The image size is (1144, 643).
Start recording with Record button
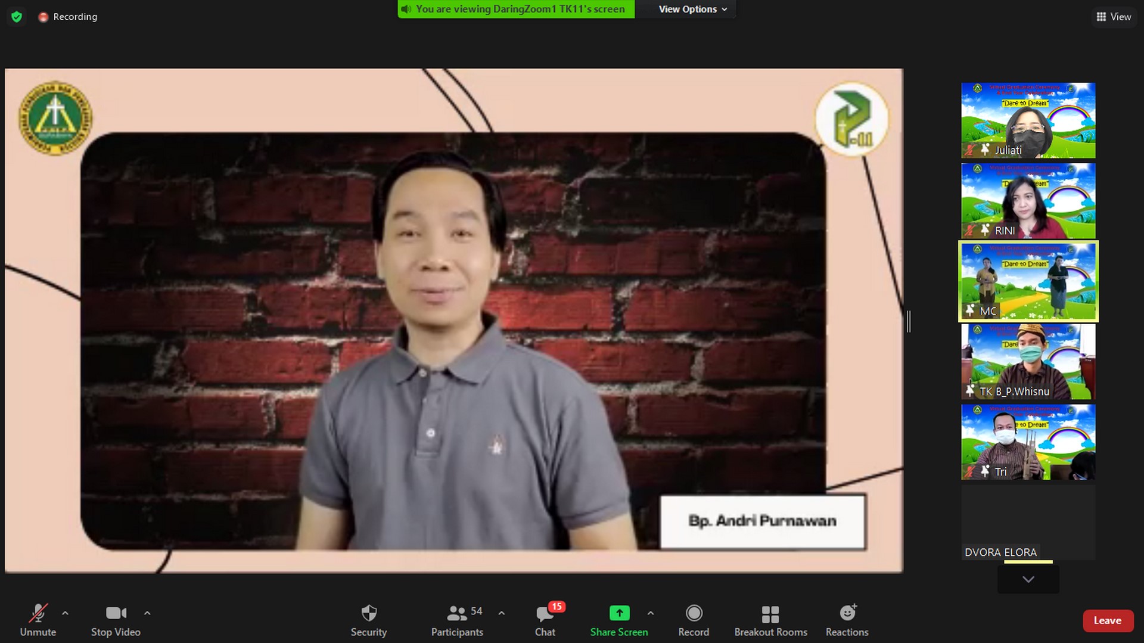[694, 620]
